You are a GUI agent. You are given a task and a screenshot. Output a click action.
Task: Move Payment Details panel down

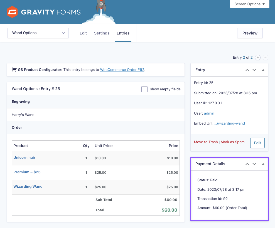[254, 164]
